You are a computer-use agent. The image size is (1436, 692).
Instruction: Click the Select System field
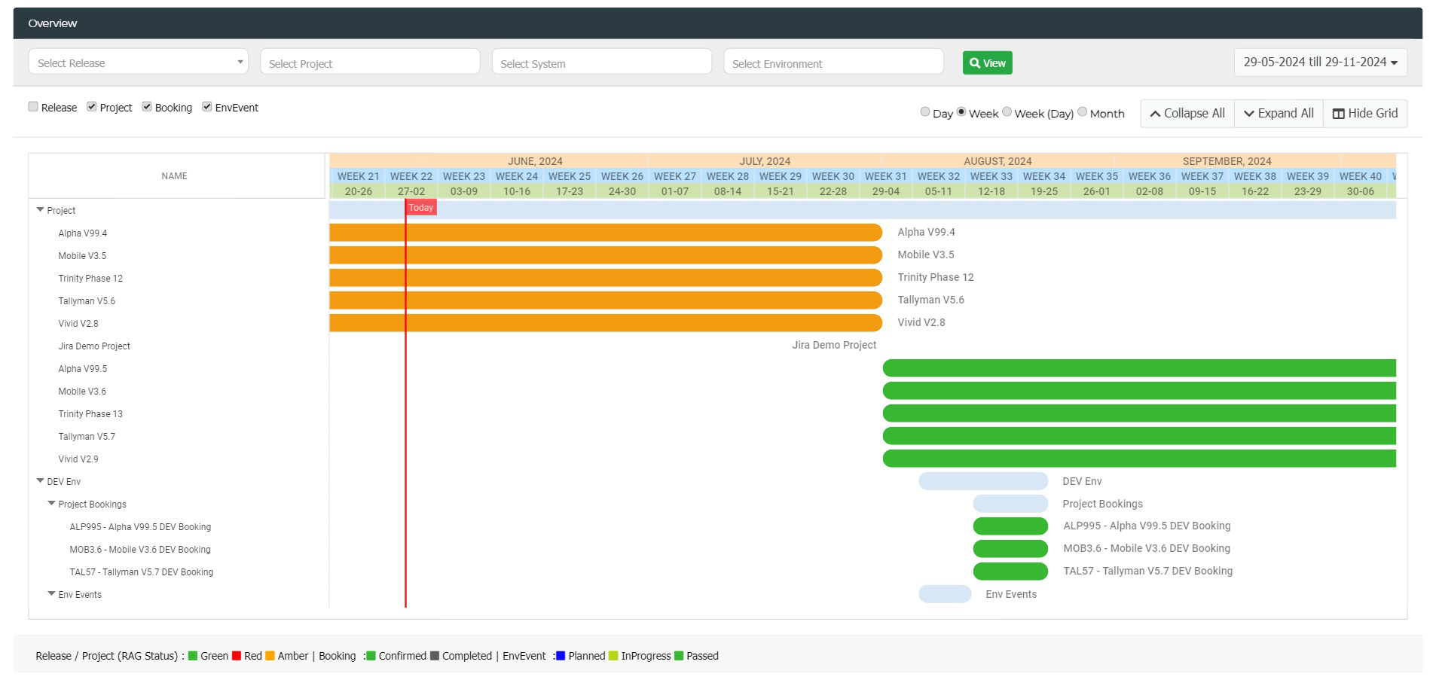click(601, 62)
